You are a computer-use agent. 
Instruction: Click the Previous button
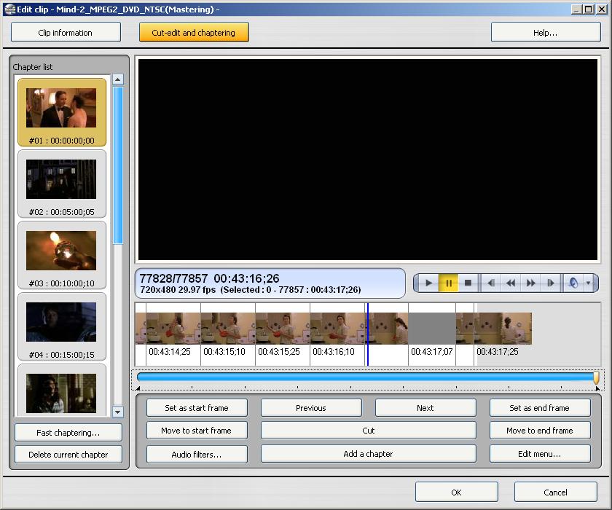coord(311,408)
